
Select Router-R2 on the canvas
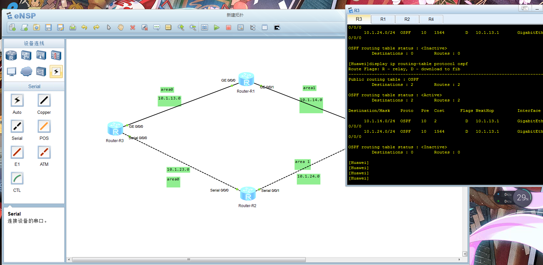248,193
